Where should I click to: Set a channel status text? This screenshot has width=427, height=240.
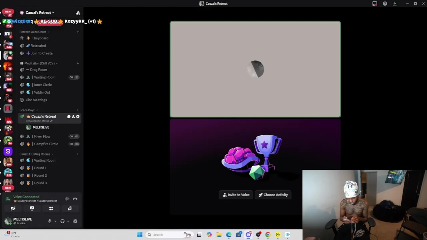[x=39, y=121]
